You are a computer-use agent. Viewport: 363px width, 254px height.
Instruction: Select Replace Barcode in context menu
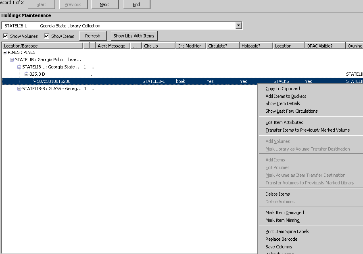[281, 239]
